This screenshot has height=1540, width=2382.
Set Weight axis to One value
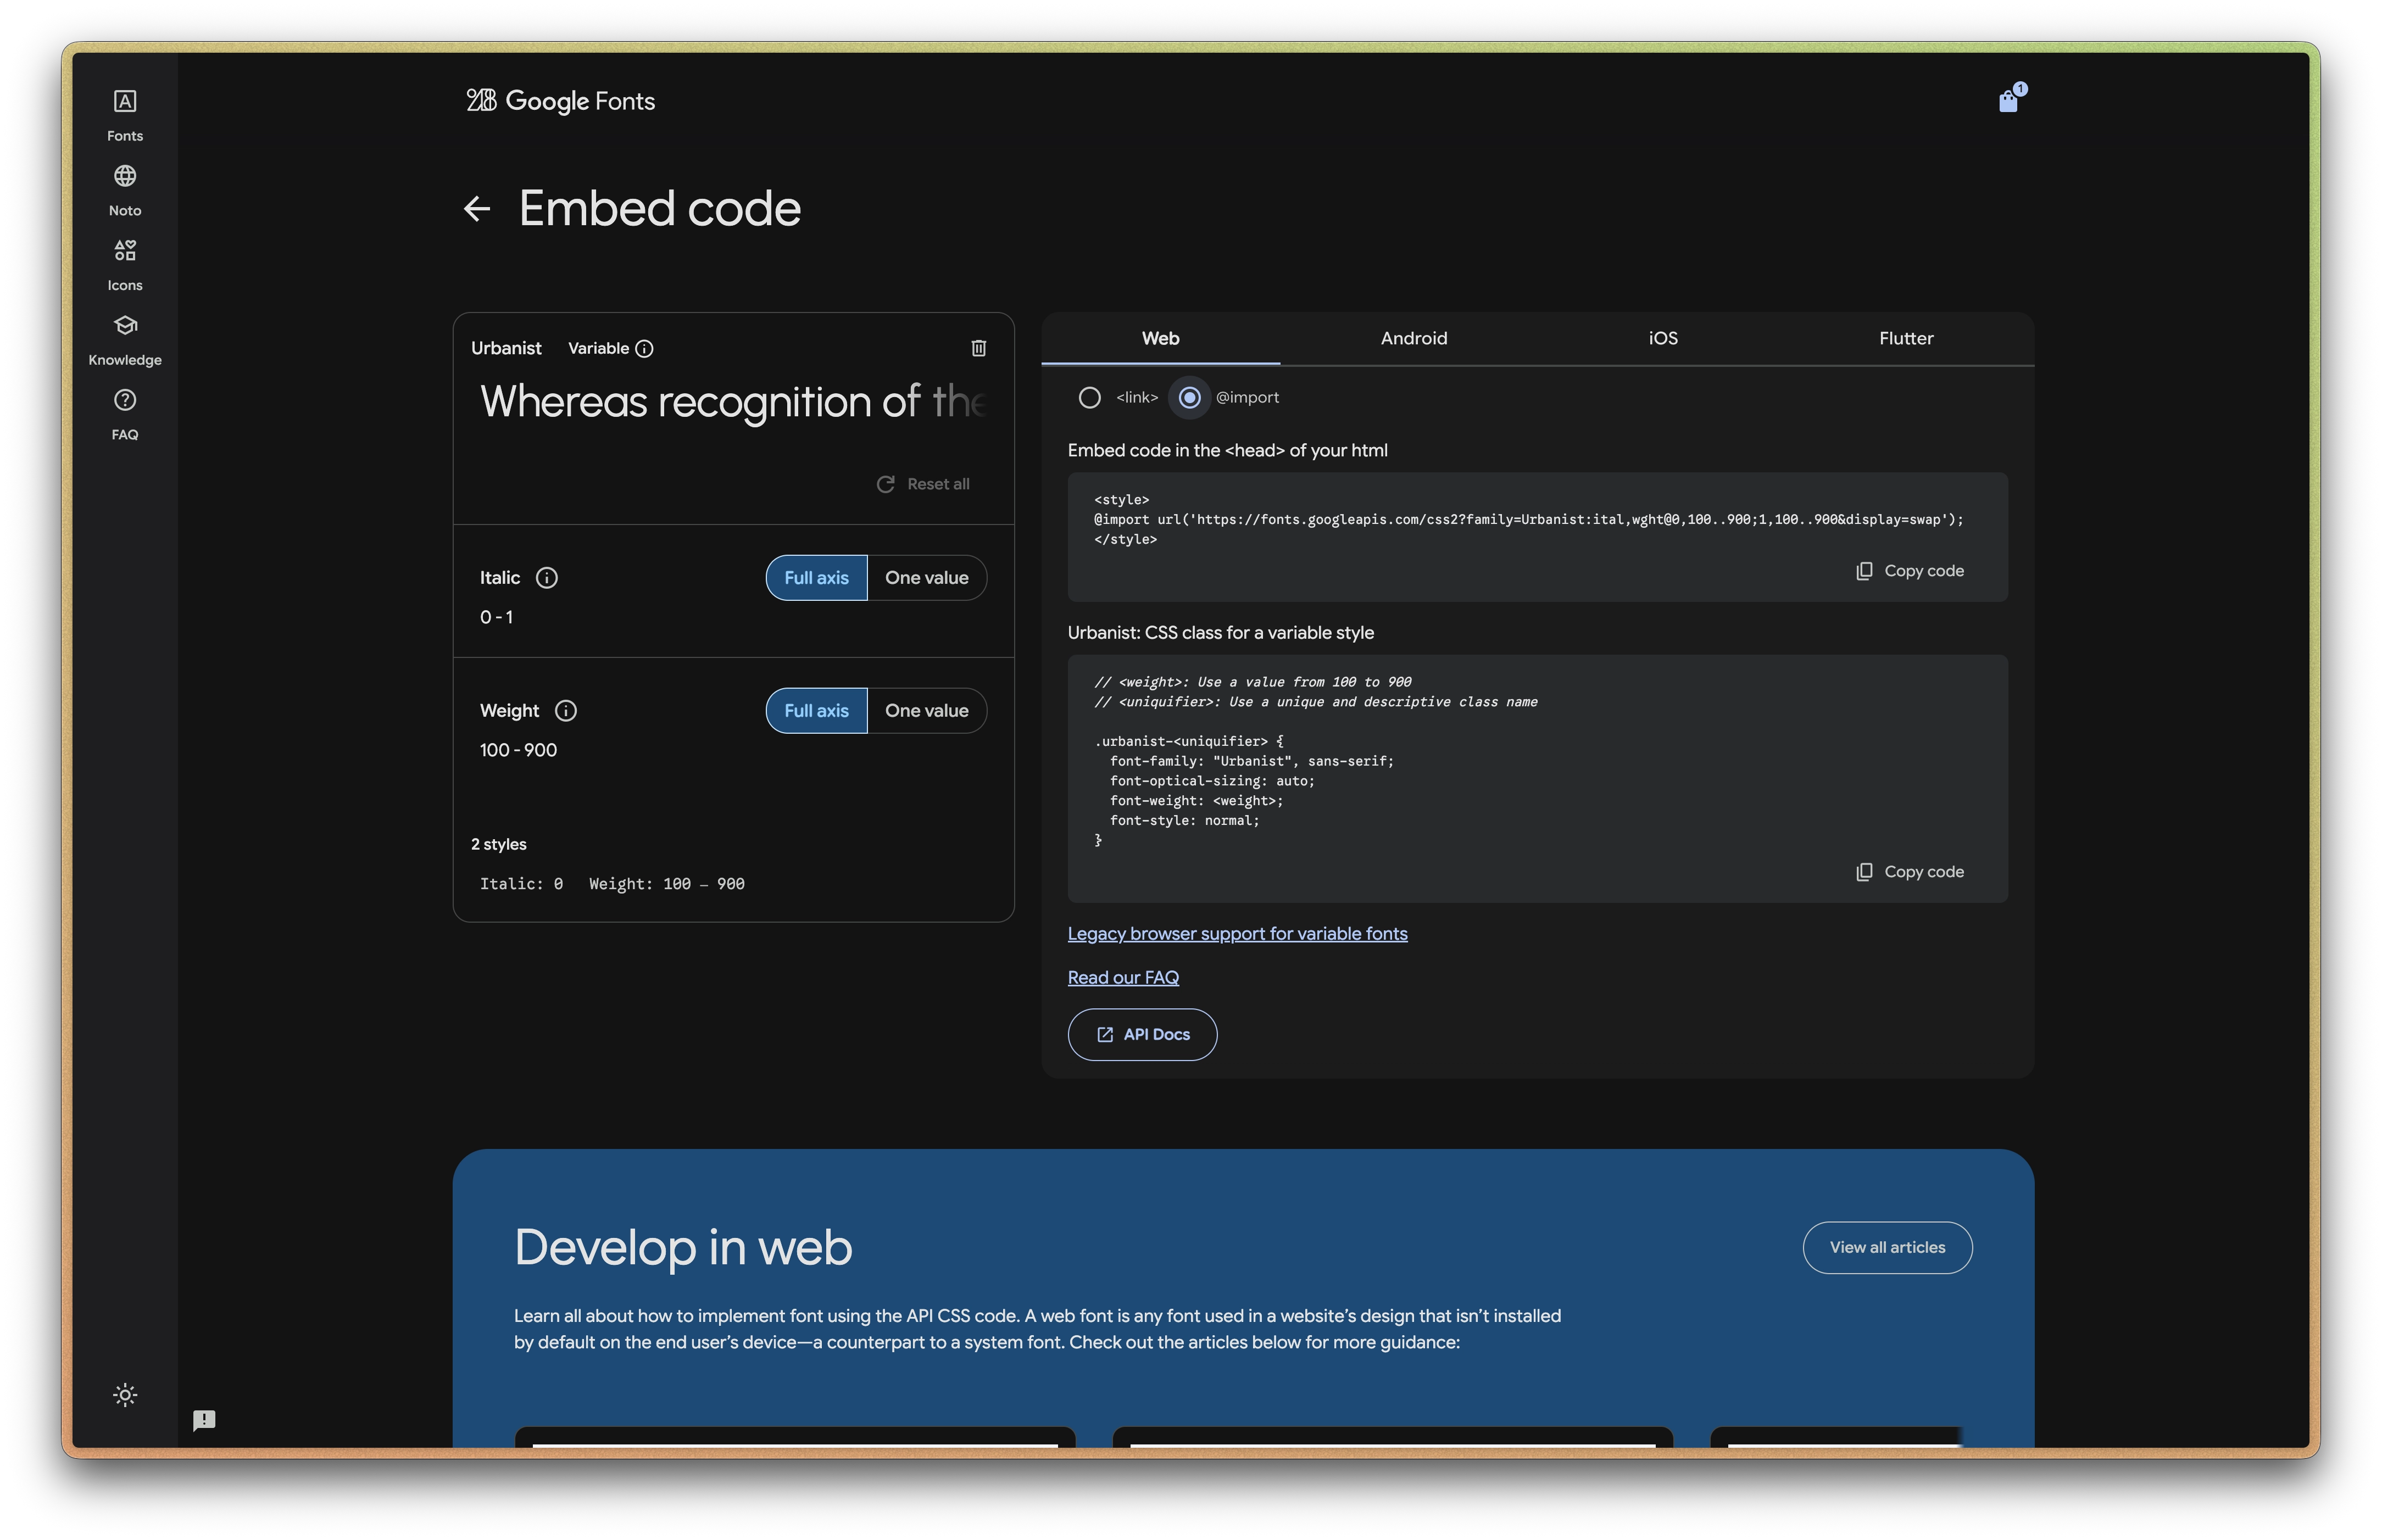pos(926,711)
